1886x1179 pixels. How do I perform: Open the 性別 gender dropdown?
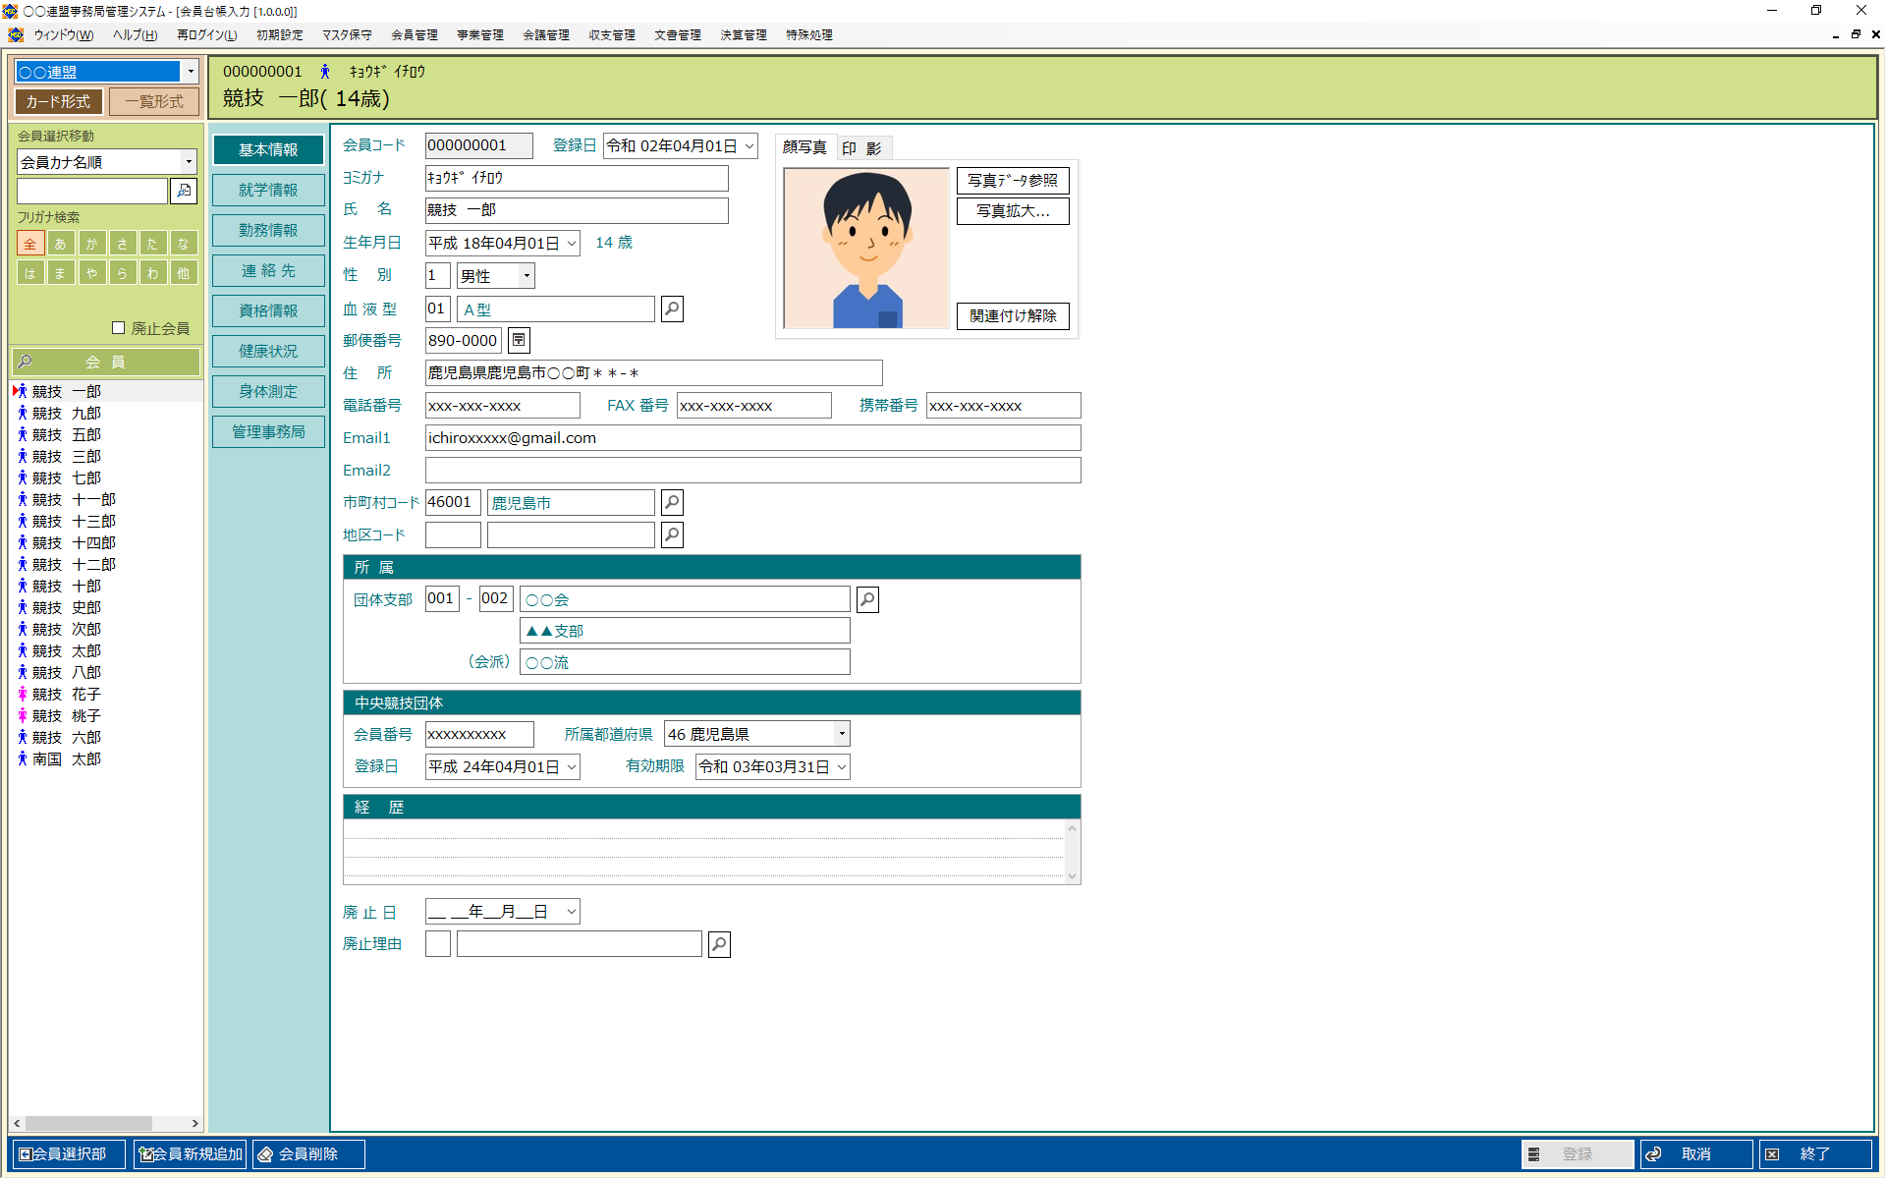click(x=527, y=276)
